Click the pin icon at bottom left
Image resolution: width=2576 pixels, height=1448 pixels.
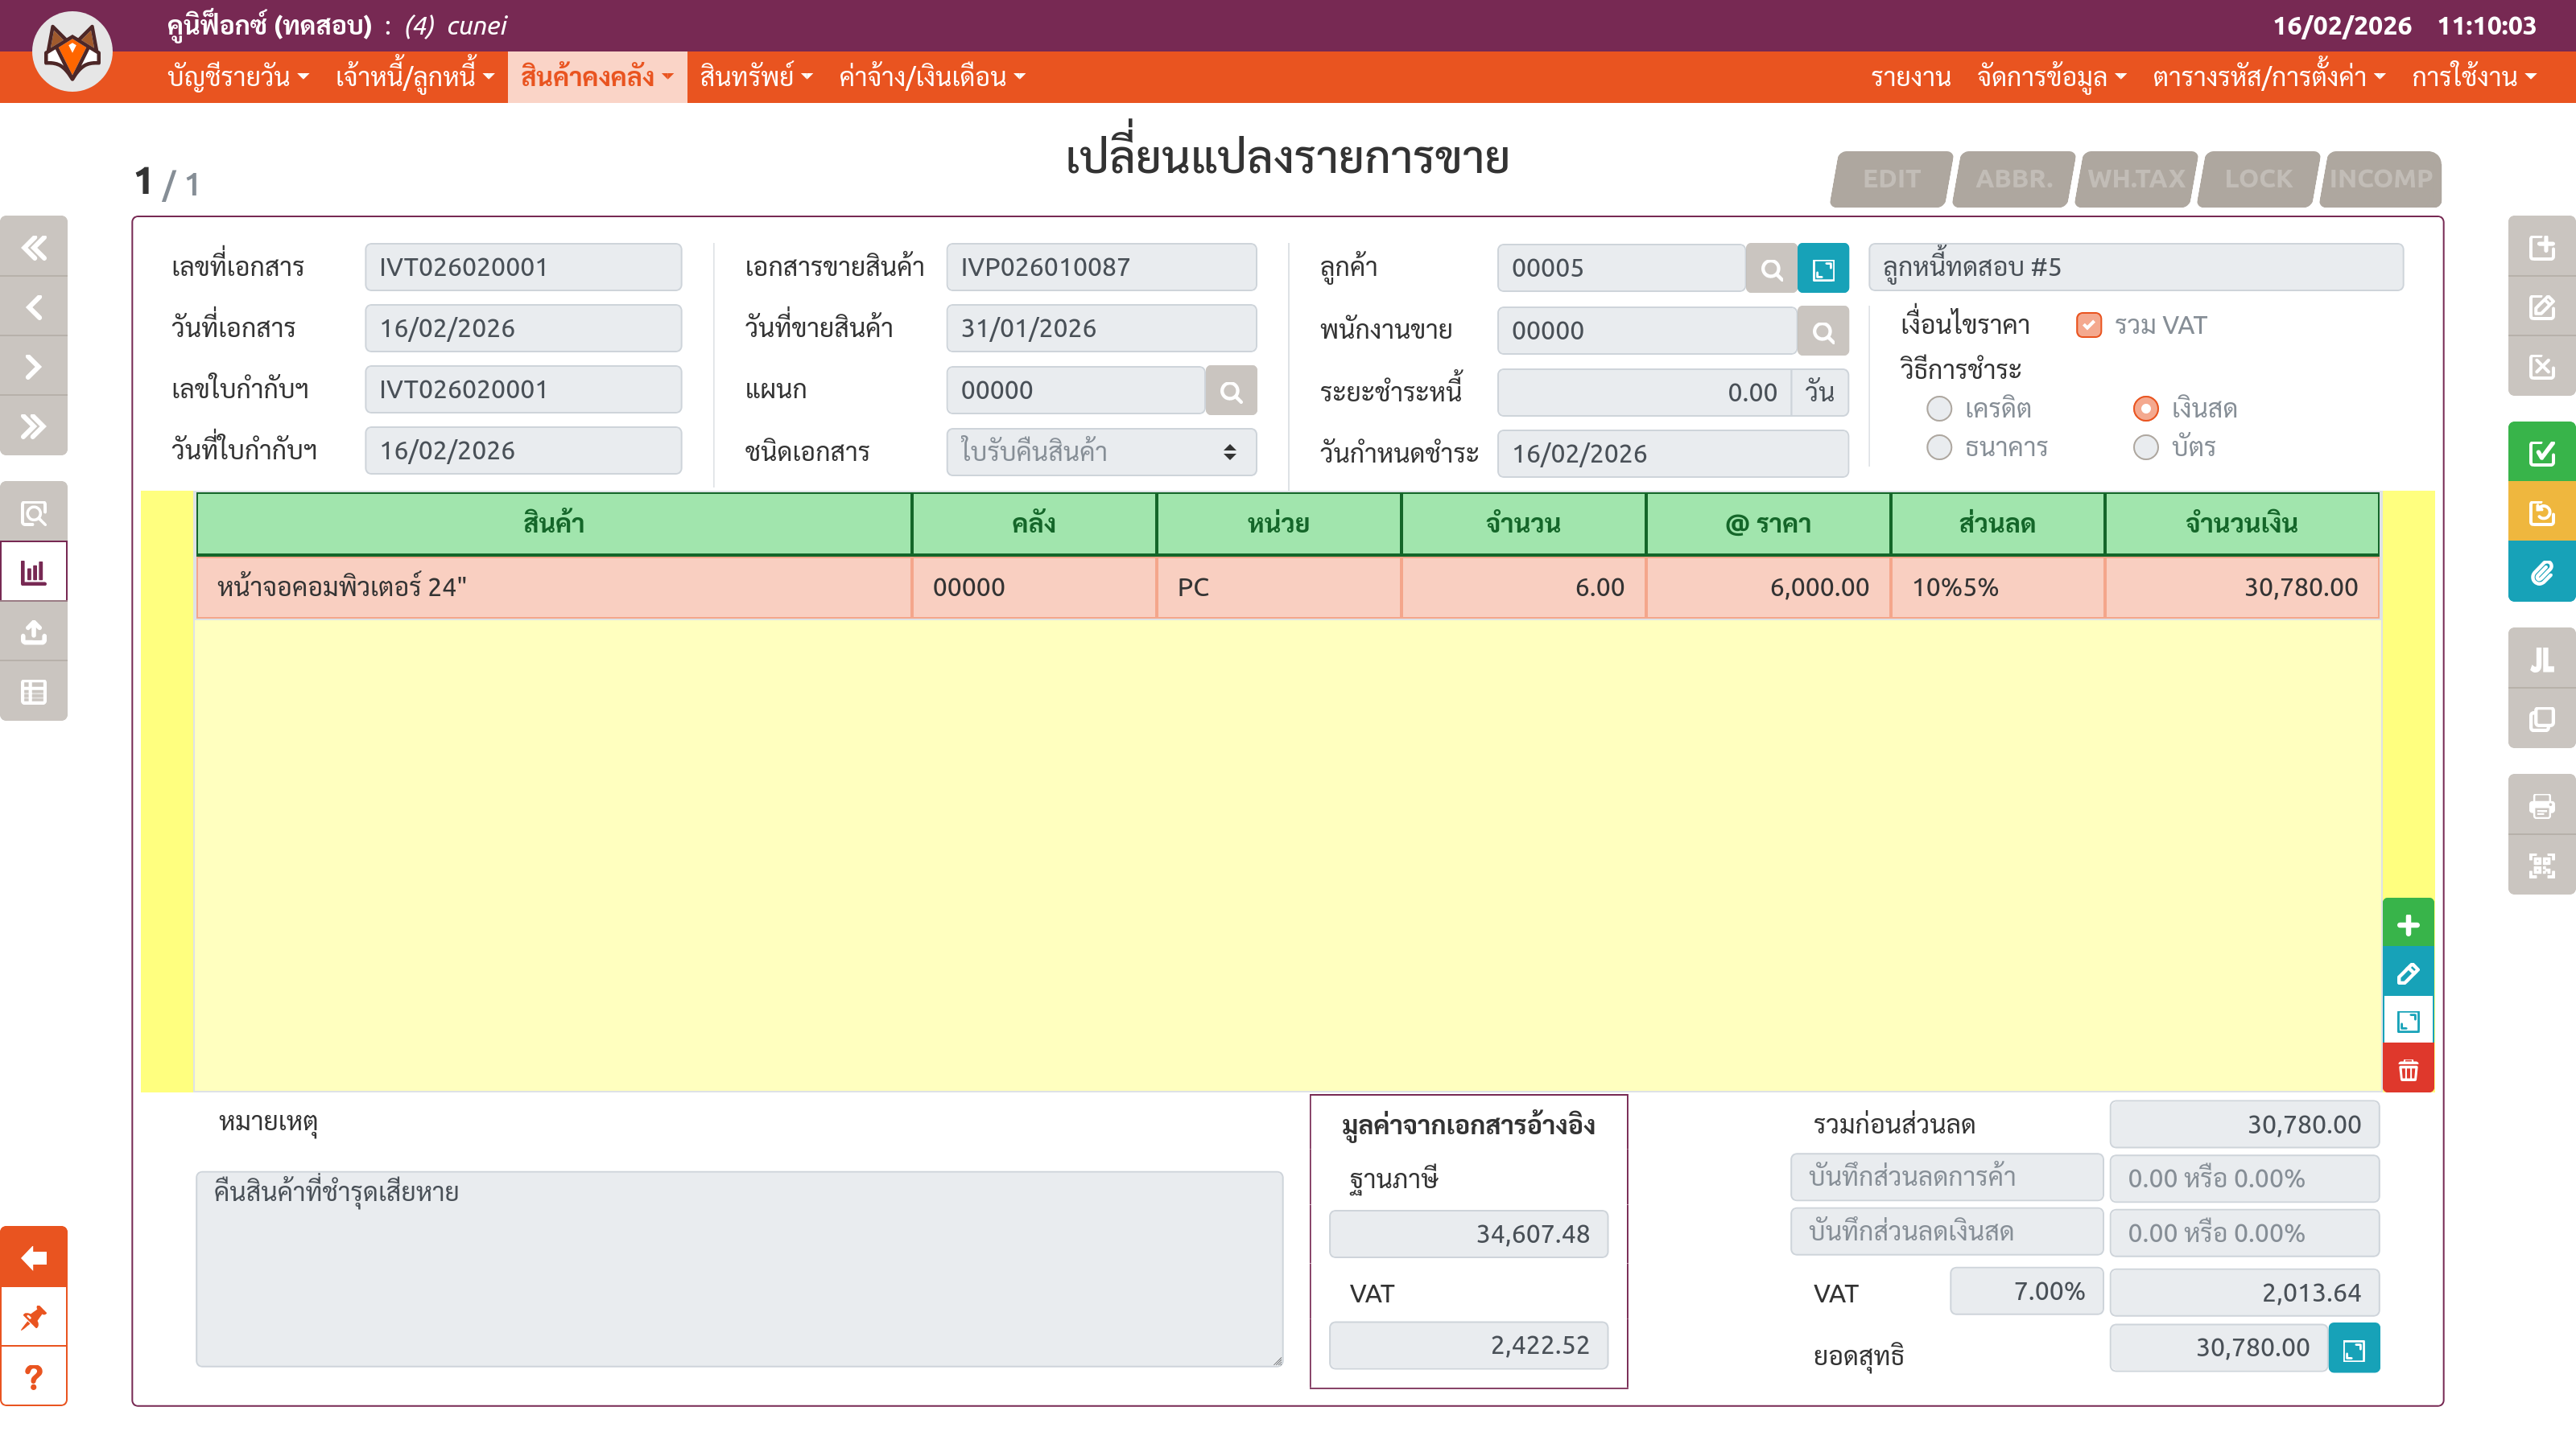[34, 1317]
